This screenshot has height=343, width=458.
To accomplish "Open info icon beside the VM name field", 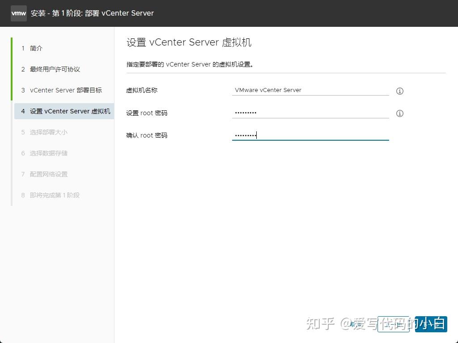I will (x=399, y=91).
